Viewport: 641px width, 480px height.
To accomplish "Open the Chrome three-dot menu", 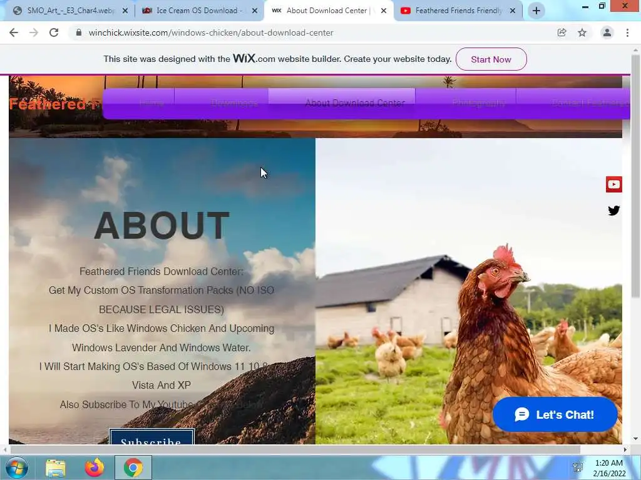I will pos(627,32).
